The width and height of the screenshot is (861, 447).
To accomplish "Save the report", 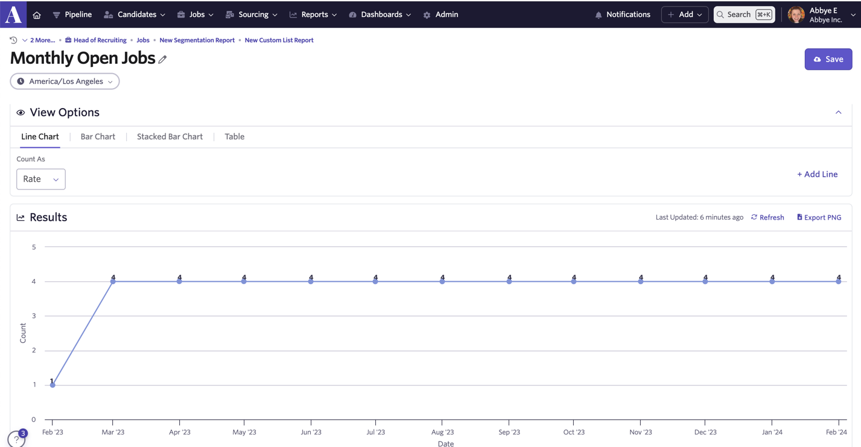I will (x=828, y=59).
